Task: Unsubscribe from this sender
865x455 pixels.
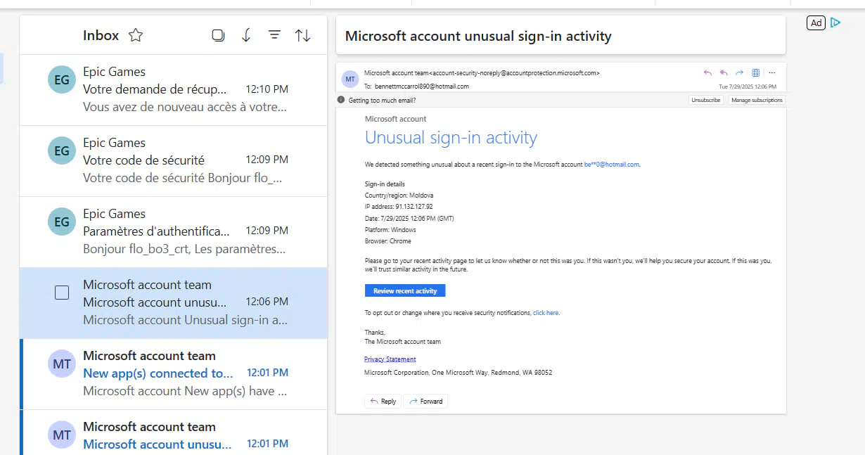Action: pyautogui.click(x=706, y=100)
